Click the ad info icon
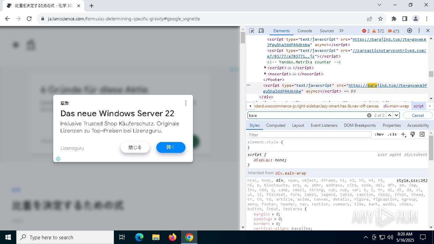The image size is (434, 244). click(58, 159)
